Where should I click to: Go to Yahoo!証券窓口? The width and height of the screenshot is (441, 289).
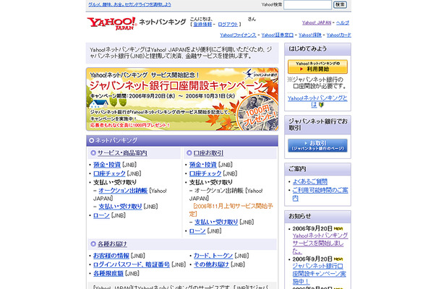tap(278, 35)
